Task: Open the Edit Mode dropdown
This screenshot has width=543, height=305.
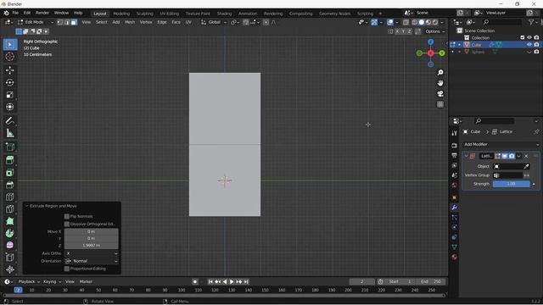Action: click(x=36, y=22)
